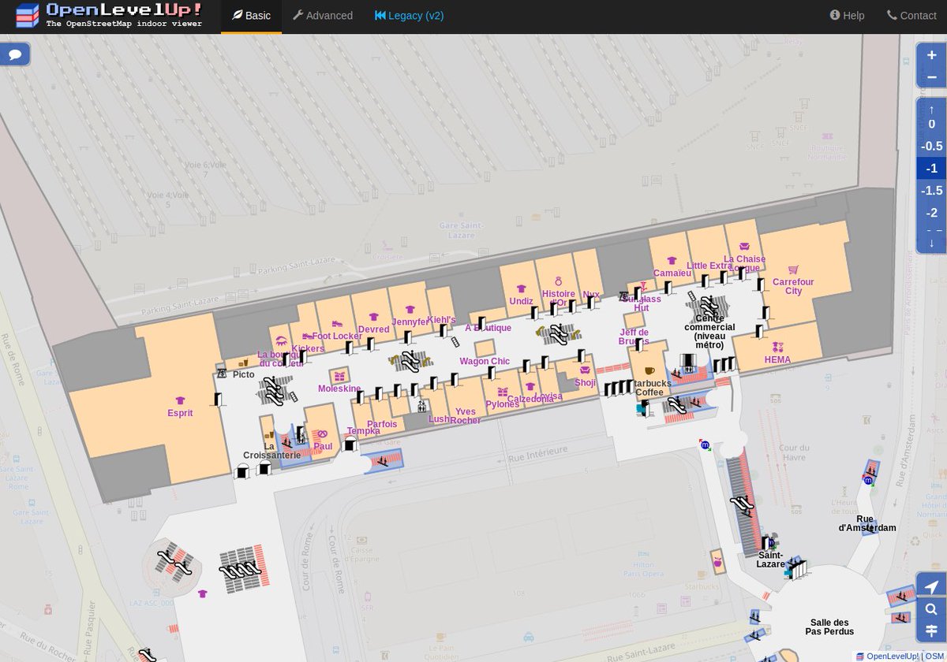
Task: Click the Salle des Pas Perdus label
Action: (829, 627)
